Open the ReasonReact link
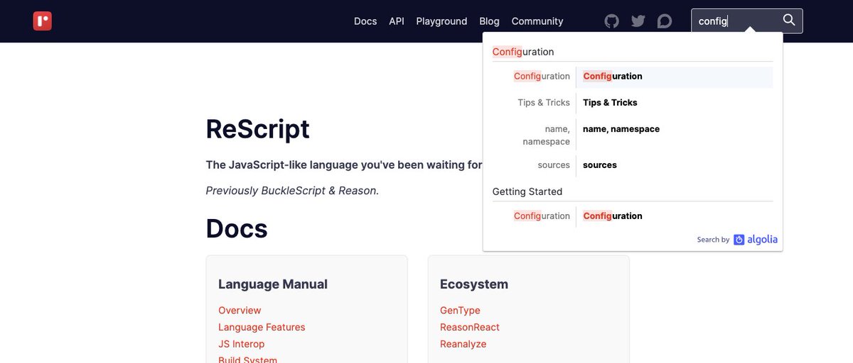Image resolution: width=853 pixels, height=363 pixels. pos(470,328)
